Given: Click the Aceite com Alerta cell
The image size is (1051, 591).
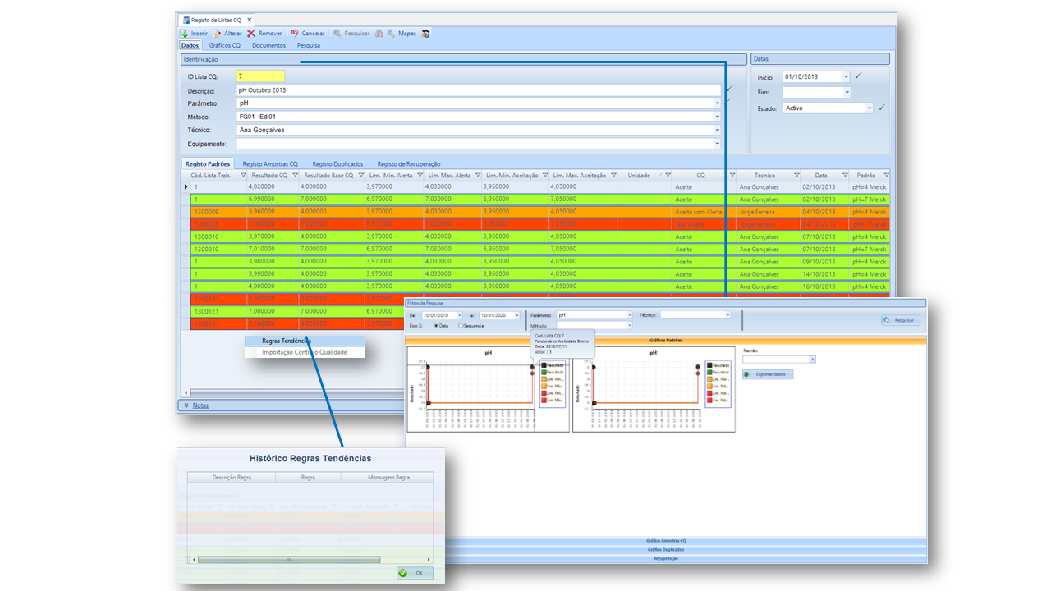Looking at the screenshot, I should click(x=704, y=212).
